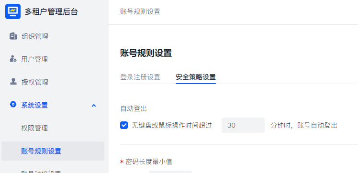Click the building icon beside 组织管理
The image size is (358, 173).
click(13, 36)
